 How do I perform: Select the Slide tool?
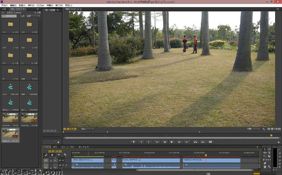(269, 160)
